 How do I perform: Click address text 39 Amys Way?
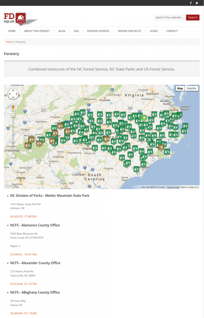[18, 301]
